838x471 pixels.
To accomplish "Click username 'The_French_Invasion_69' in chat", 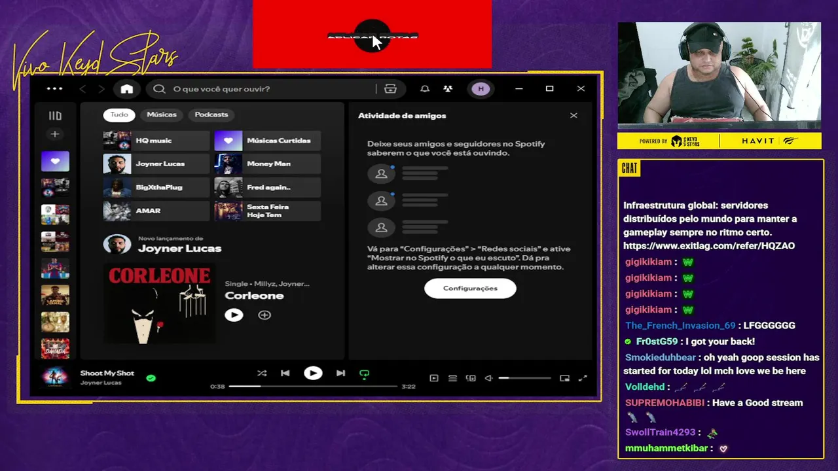I will [680, 326].
